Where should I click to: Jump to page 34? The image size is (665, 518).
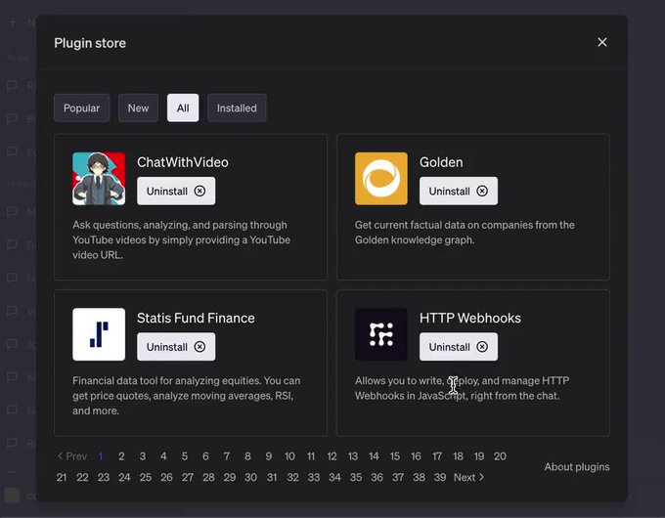coord(334,477)
